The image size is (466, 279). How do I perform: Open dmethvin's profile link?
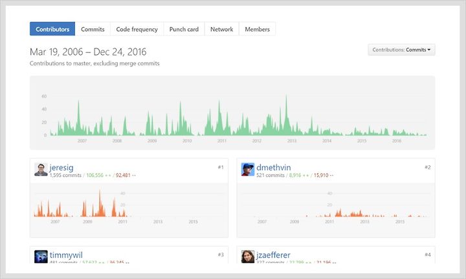[x=274, y=167]
